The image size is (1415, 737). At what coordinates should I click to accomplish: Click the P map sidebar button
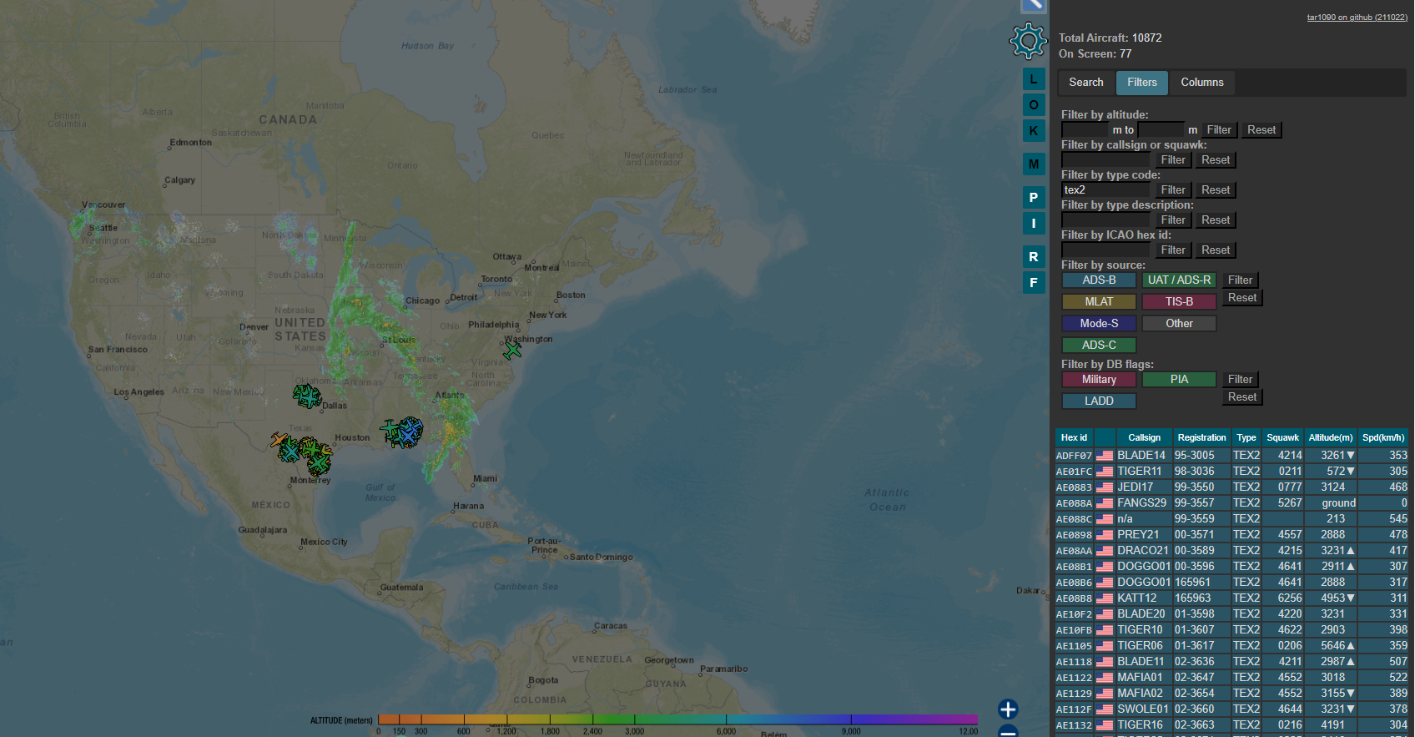point(1034,198)
